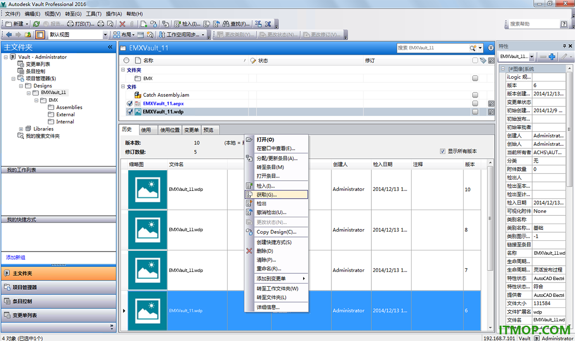Image resolution: width=575 pixels, height=341 pixels.
Task: Choose 获取(G)... from context menu
Action: pyautogui.click(x=276, y=195)
